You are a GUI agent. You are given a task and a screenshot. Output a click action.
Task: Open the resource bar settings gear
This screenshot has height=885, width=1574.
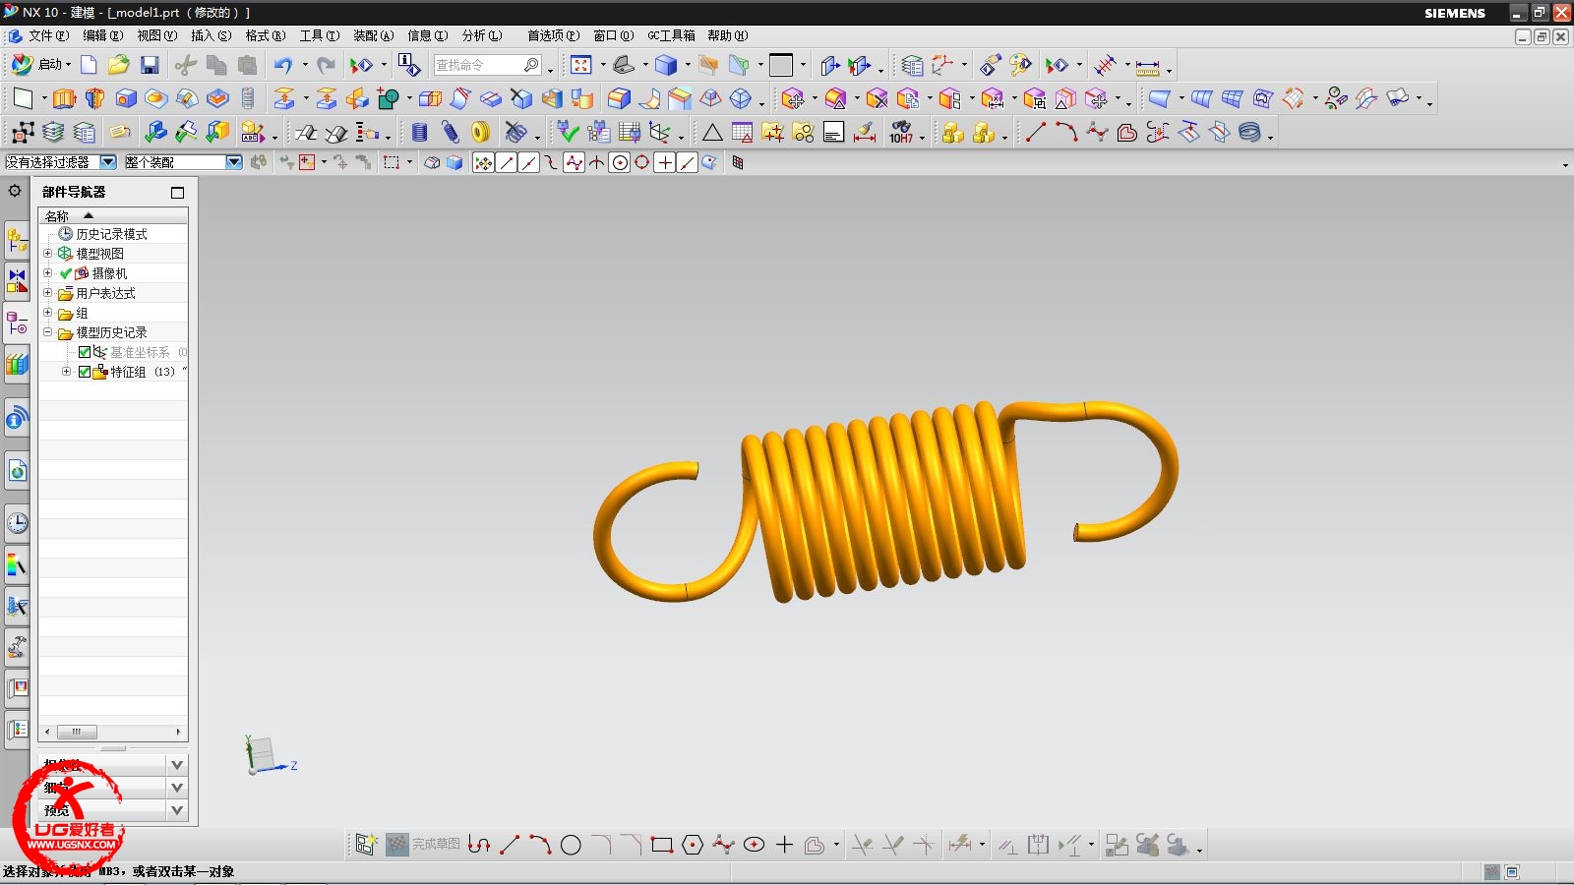15,191
